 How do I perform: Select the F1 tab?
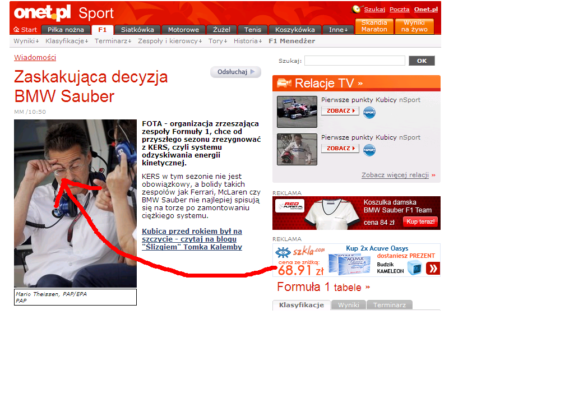(x=103, y=30)
